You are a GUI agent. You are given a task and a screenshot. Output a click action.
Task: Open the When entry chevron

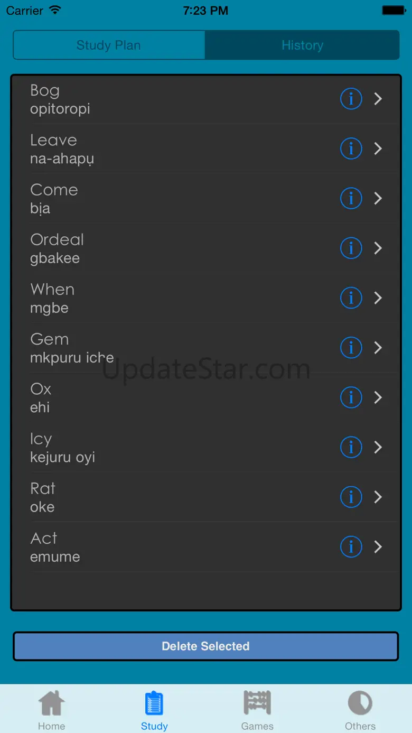378,298
